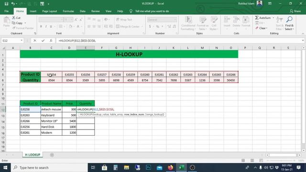Open Find & Select magnifier menu
This screenshot has height=172, width=306.
point(289,23)
